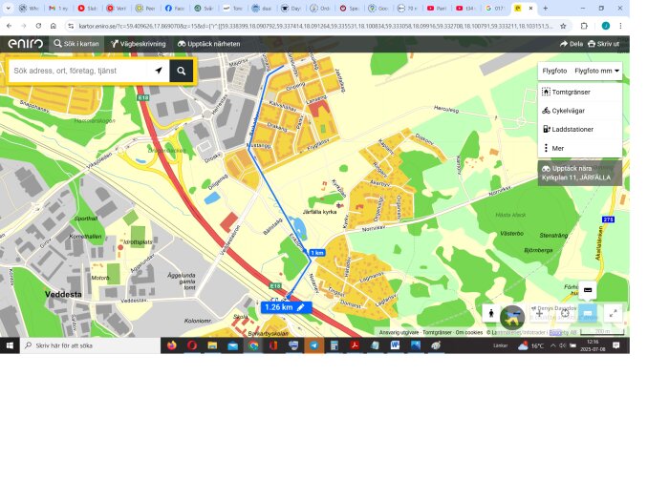Toggle the blue ruler measure tool
The height and width of the screenshot is (501, 669).
point(588,314)
